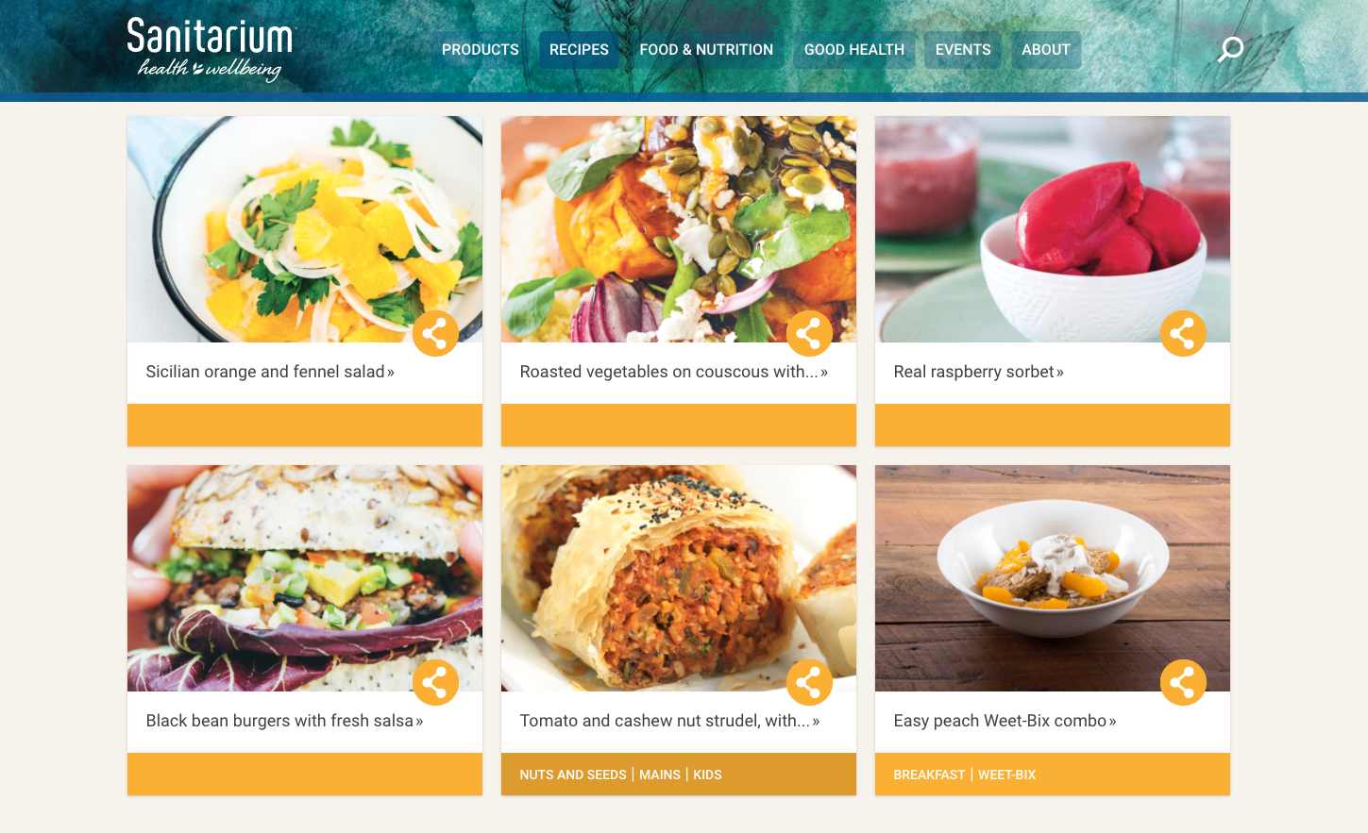The height and width of the screenshot is (833, 1368).
Task: Share the real raspberry sorbet recipe
Action: tap(1183, 333)
